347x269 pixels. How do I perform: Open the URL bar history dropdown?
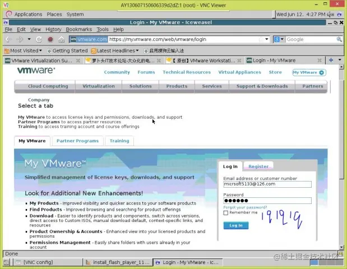pyautogui.click(x=267, y=39)
